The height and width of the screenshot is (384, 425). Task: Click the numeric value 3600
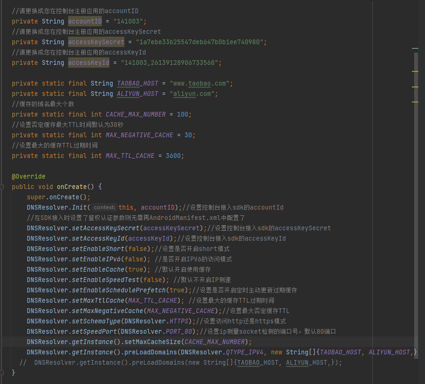(x=173, y=156)
